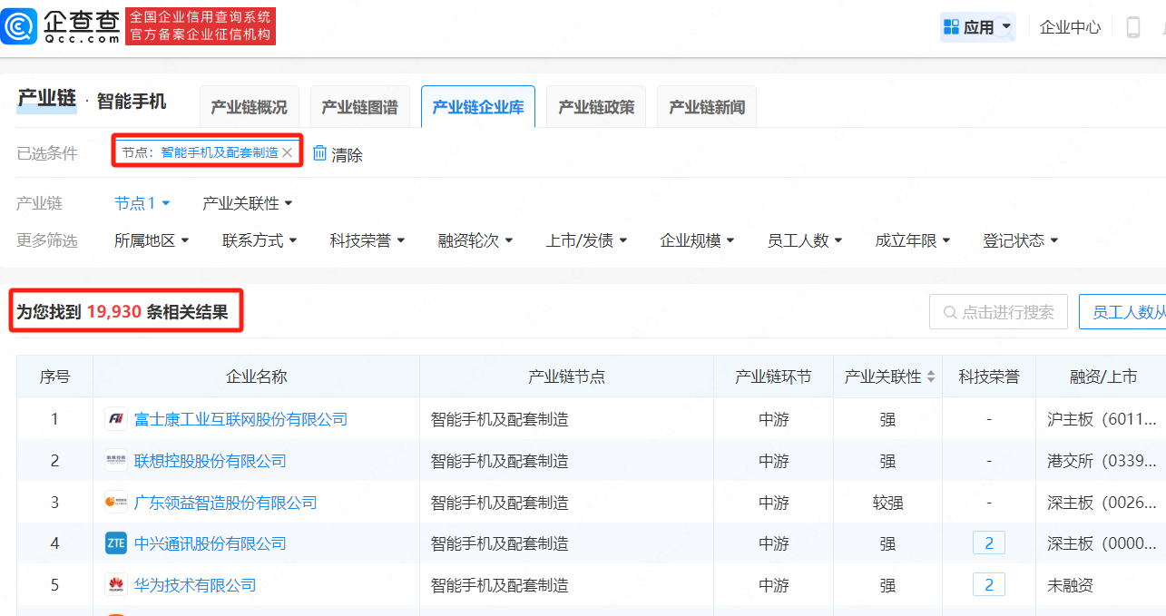Expand the 节点1 filter dropdown
This screenshot has width=1166, height=616.
[x=142, y=203]
